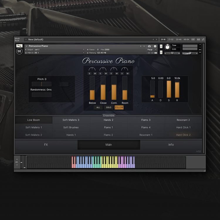Viewport: 220px width, 220px height.
Task: Solo the Below mic with its S button
Action: click(x=89, y=73)
